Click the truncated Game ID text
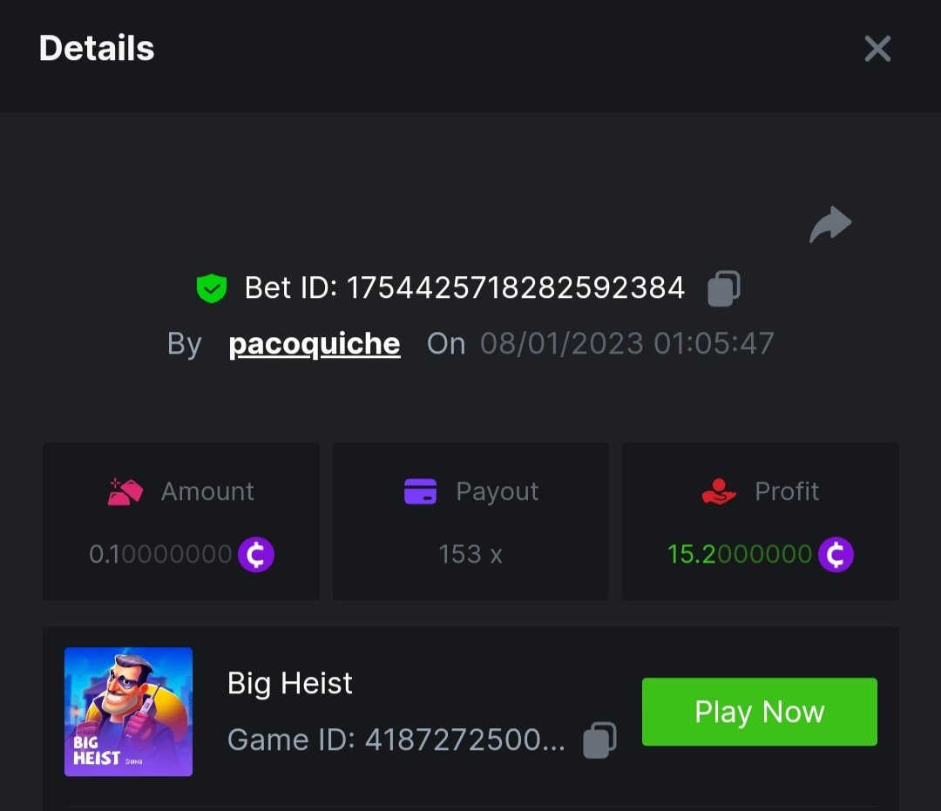The width and height of the screenshot is (941, 811). [396, 740]
